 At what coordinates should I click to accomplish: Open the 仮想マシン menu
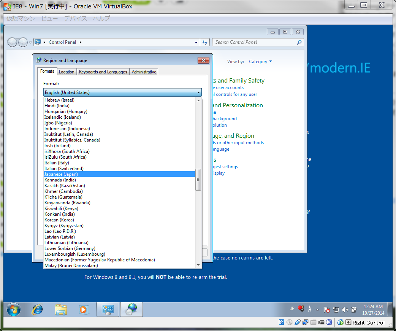coord(21,18)
